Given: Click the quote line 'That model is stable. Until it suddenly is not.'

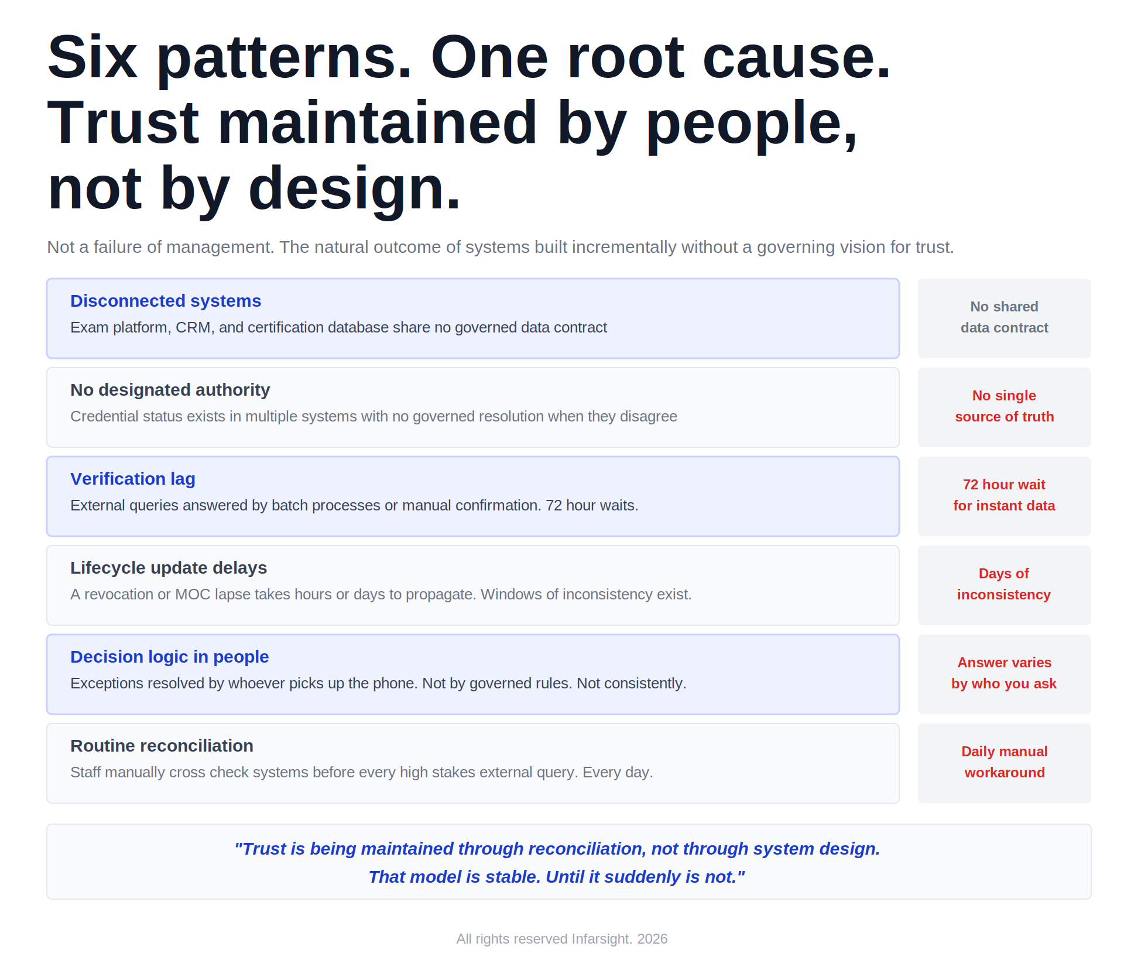Looking at the screenshot, I should (x=557, y=877).
